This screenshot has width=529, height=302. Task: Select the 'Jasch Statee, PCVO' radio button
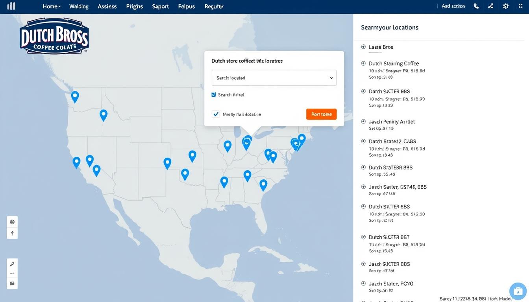pyautogui.click(x=363, y=284)
